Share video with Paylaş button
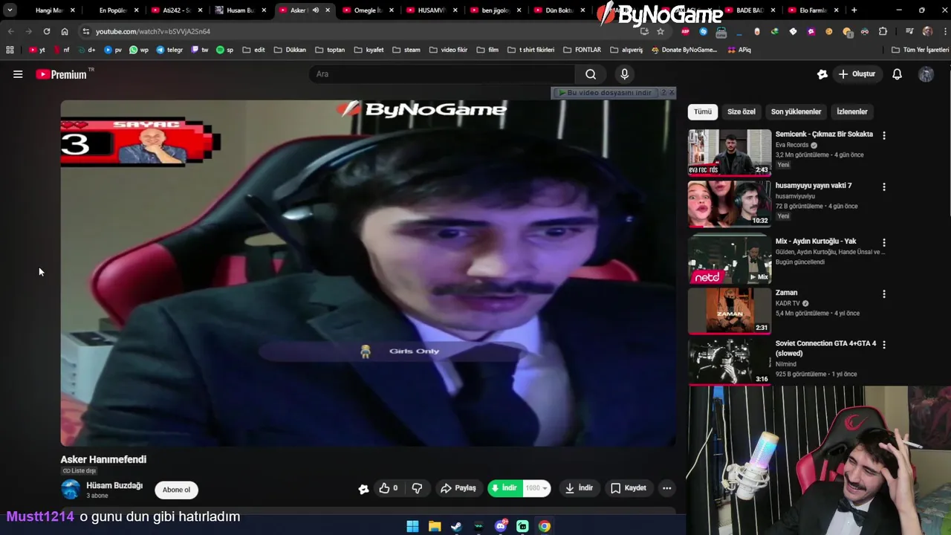Viewport: 951px width, 535px height. pos(458,488)
